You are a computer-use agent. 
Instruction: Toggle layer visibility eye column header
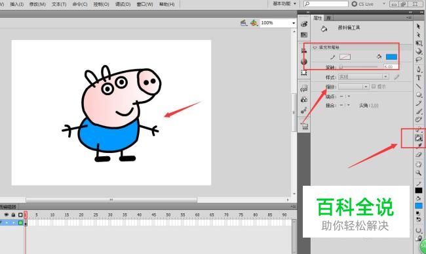click(7, 215)
